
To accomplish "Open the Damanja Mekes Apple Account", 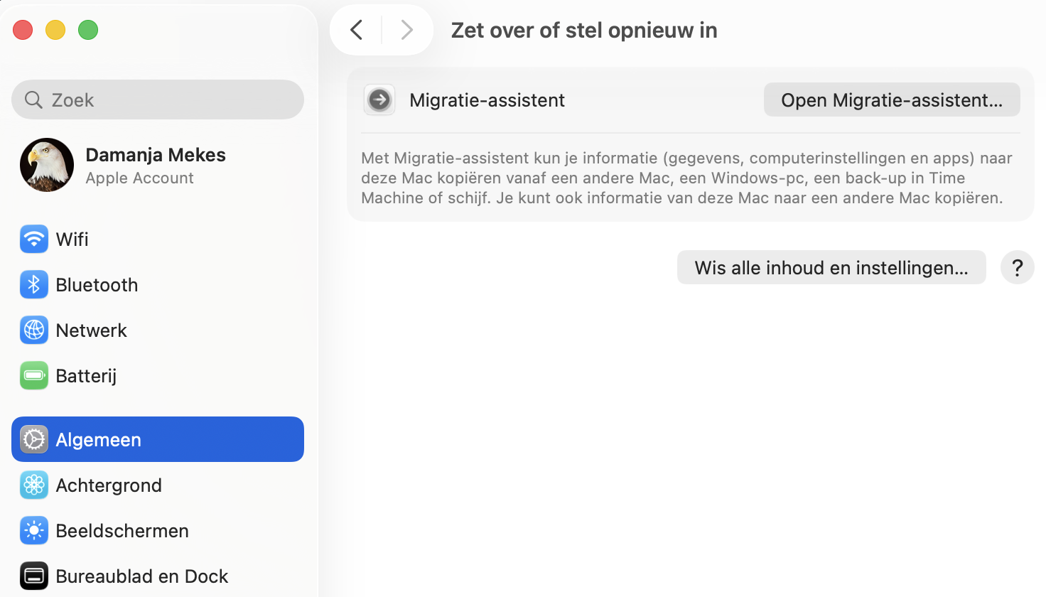I will coord(156,165).
